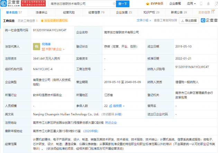Click the 查一下 search button
The height and width of the screenshot is (153, 218).
click(x=122, y=4)
